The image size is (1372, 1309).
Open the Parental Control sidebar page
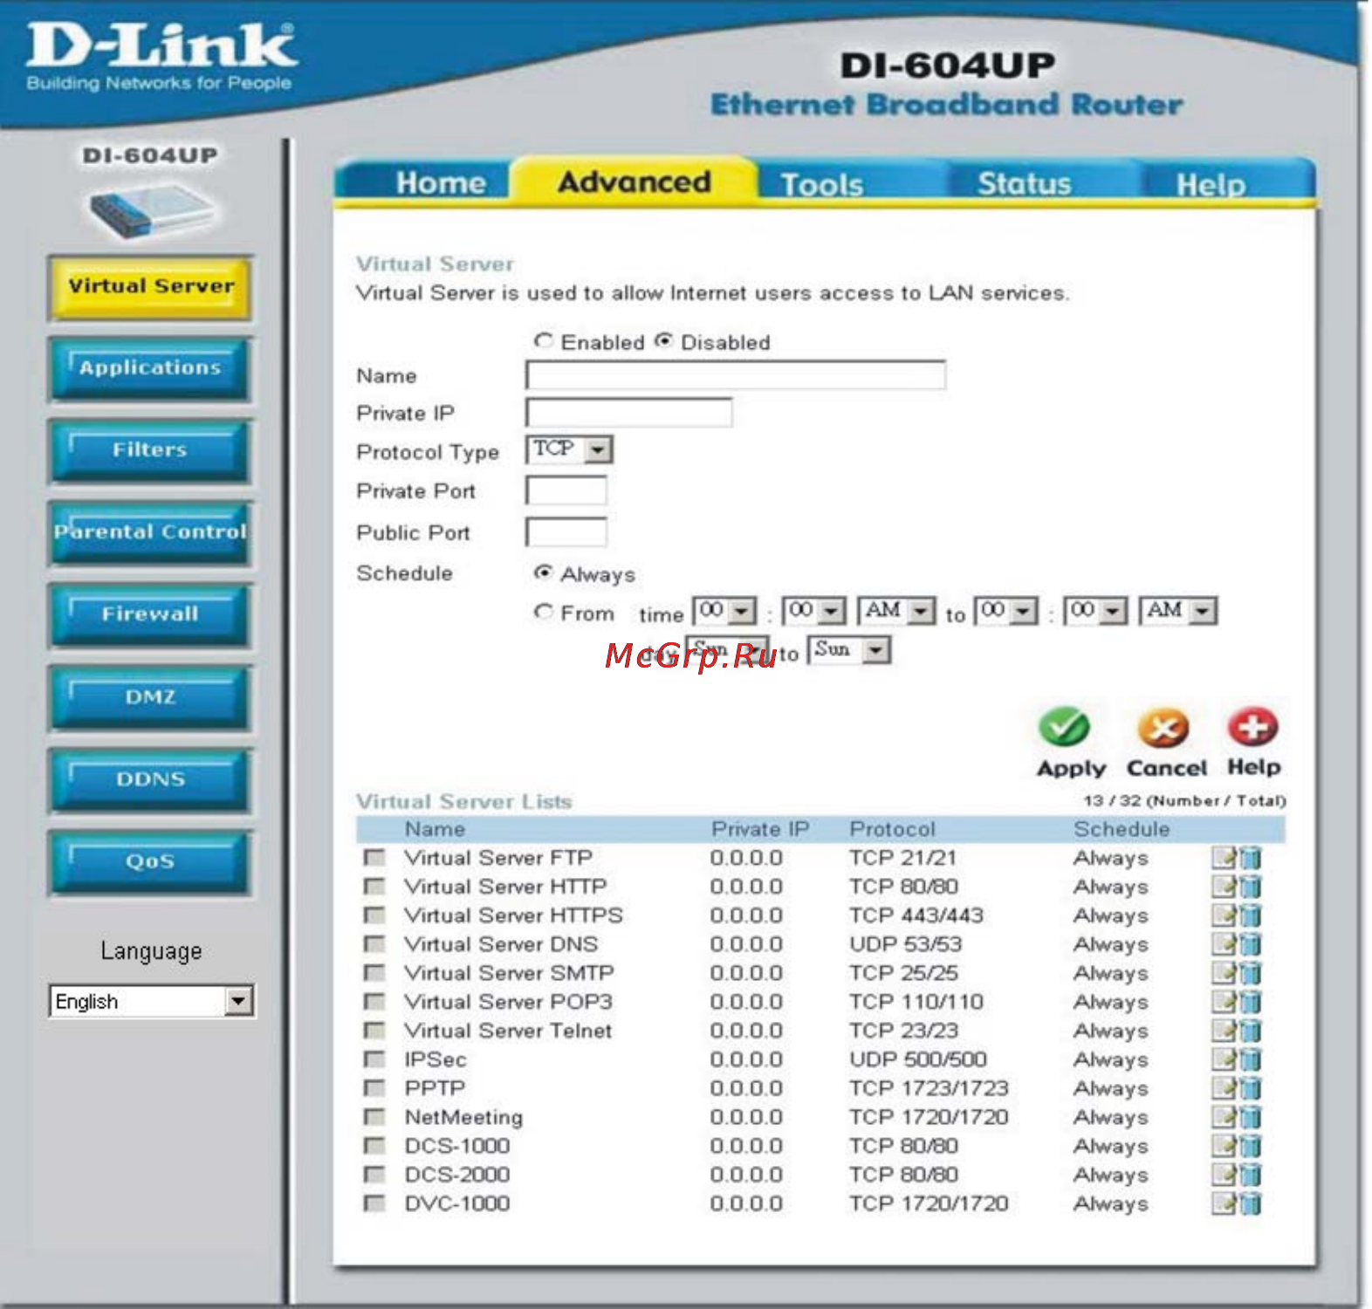[150, 533]
